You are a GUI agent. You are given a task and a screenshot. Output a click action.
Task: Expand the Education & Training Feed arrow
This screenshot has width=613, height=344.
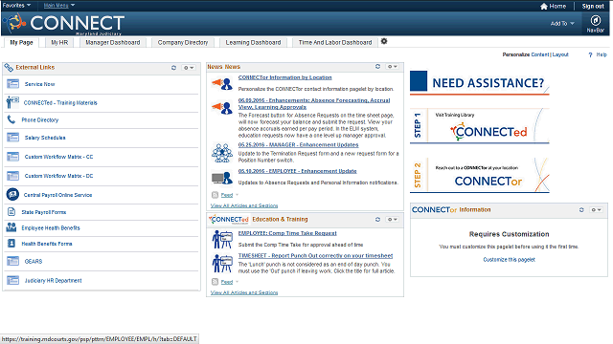click(x=237, y=282)
